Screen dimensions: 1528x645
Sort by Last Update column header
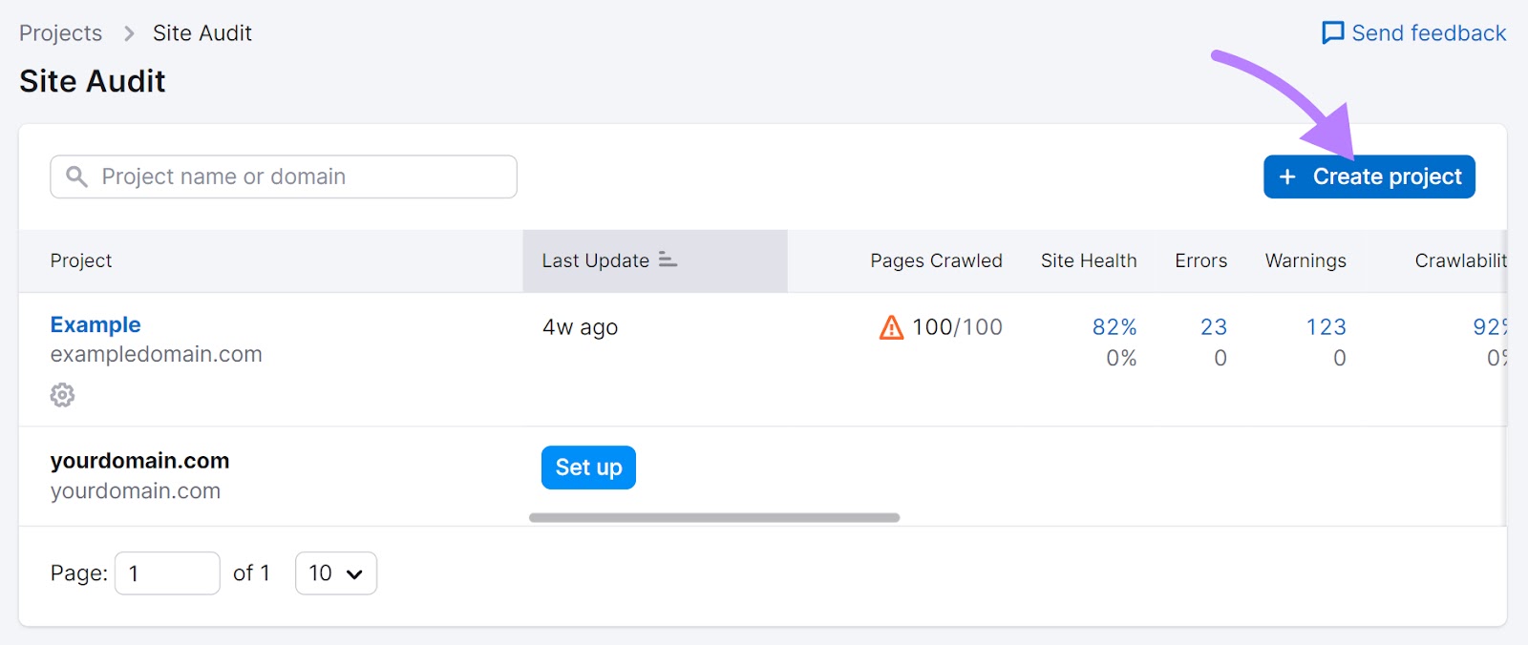(x=654, y=260)
